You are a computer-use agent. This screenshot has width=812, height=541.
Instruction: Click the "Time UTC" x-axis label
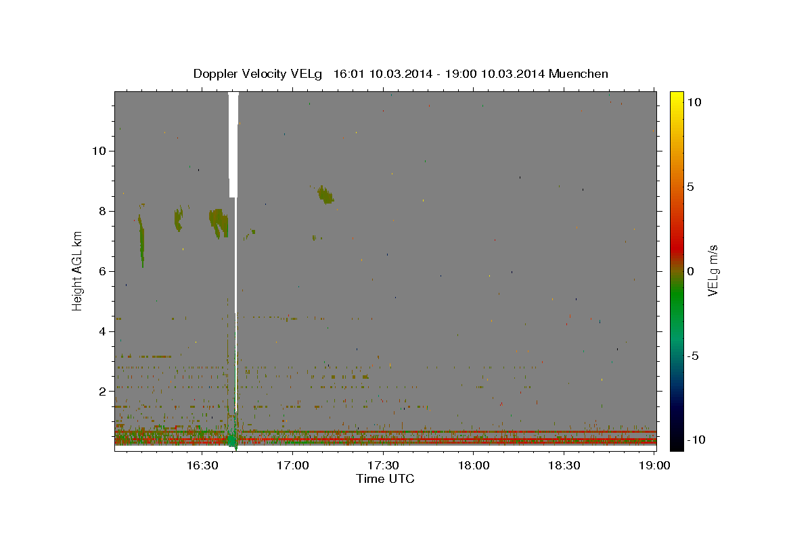(x=385, y=479)
